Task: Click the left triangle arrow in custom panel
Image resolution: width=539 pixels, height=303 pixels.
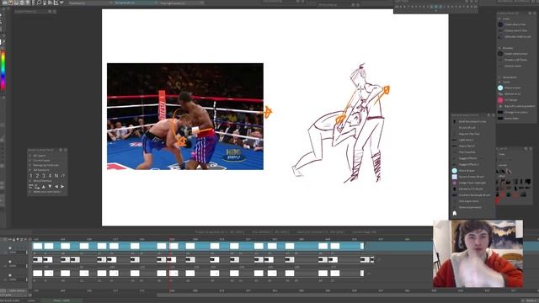Action: [x=56, y=187]
